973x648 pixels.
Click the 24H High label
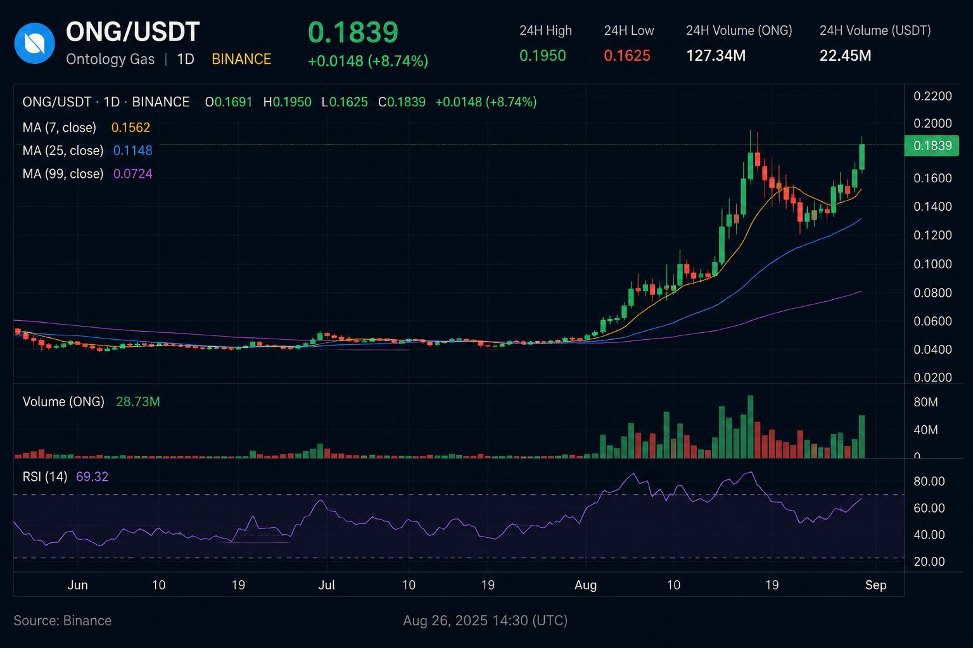(545, 30)
